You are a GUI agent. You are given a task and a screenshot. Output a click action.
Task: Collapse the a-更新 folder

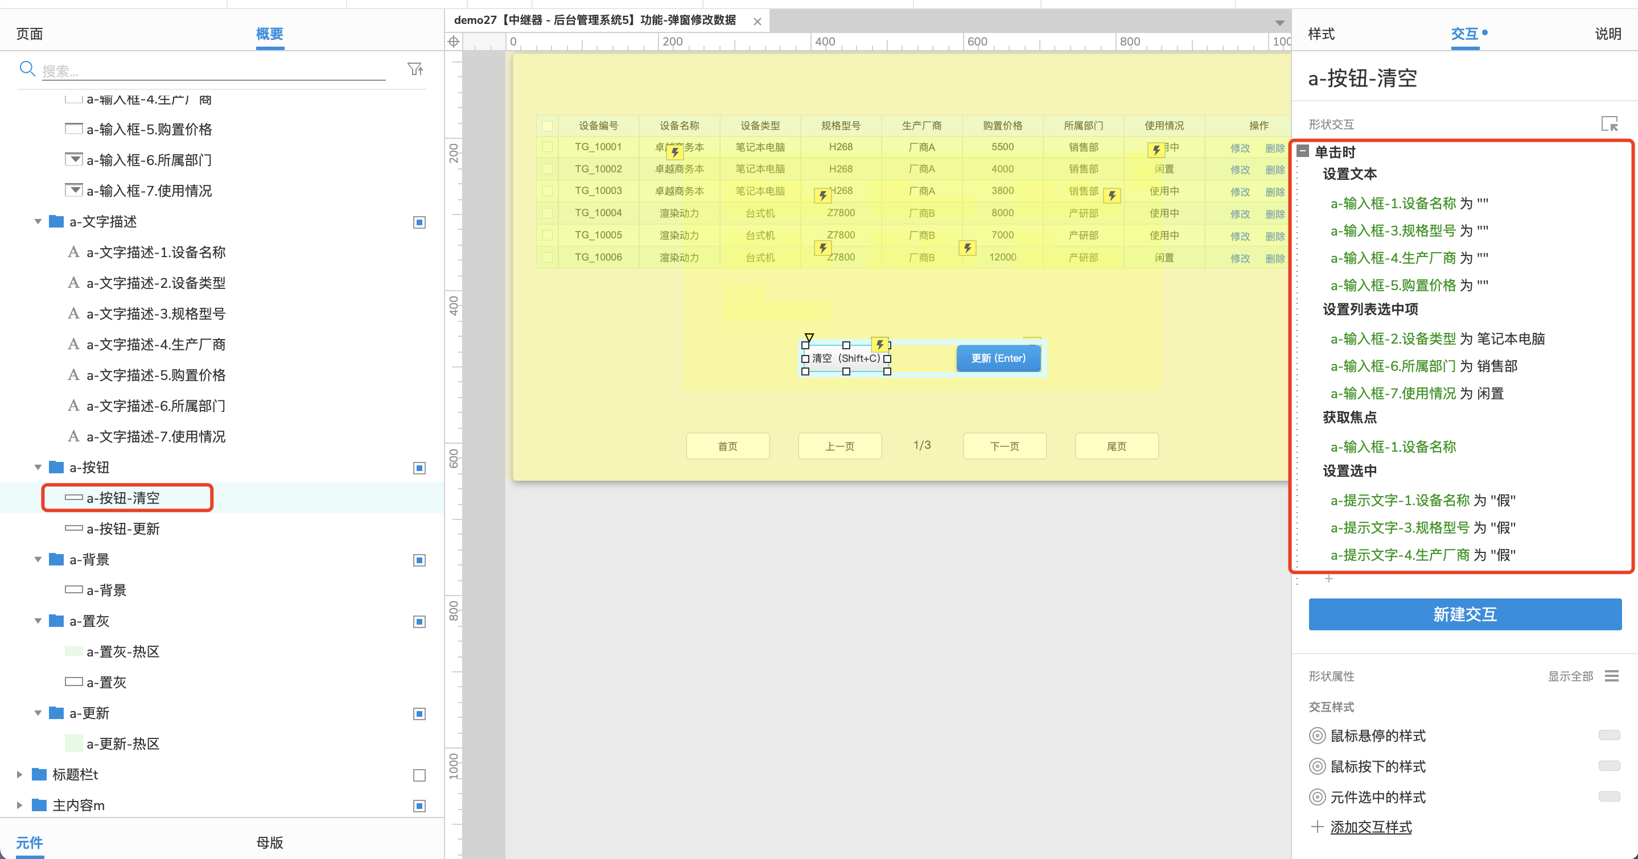coord(38,713)
